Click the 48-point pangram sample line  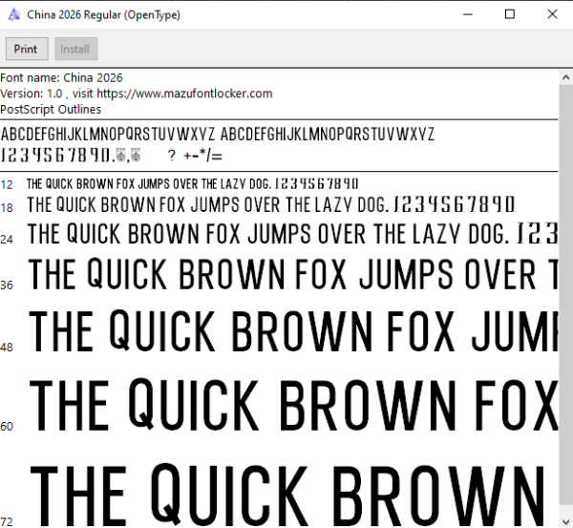[293, 330]
